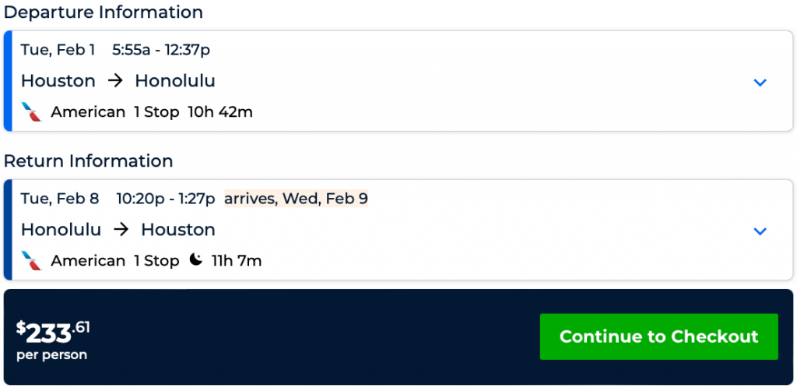Click the American Airlines logo on return flight
Image resolution: width=797 pixels, height=388 pixels.
pos(32,260)
